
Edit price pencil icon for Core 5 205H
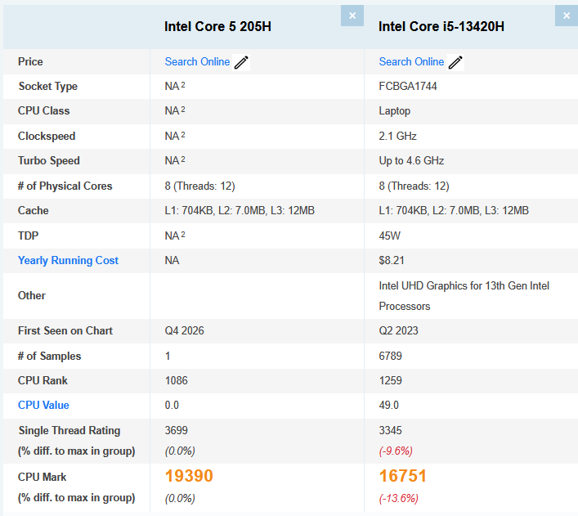tap(241, 62)
